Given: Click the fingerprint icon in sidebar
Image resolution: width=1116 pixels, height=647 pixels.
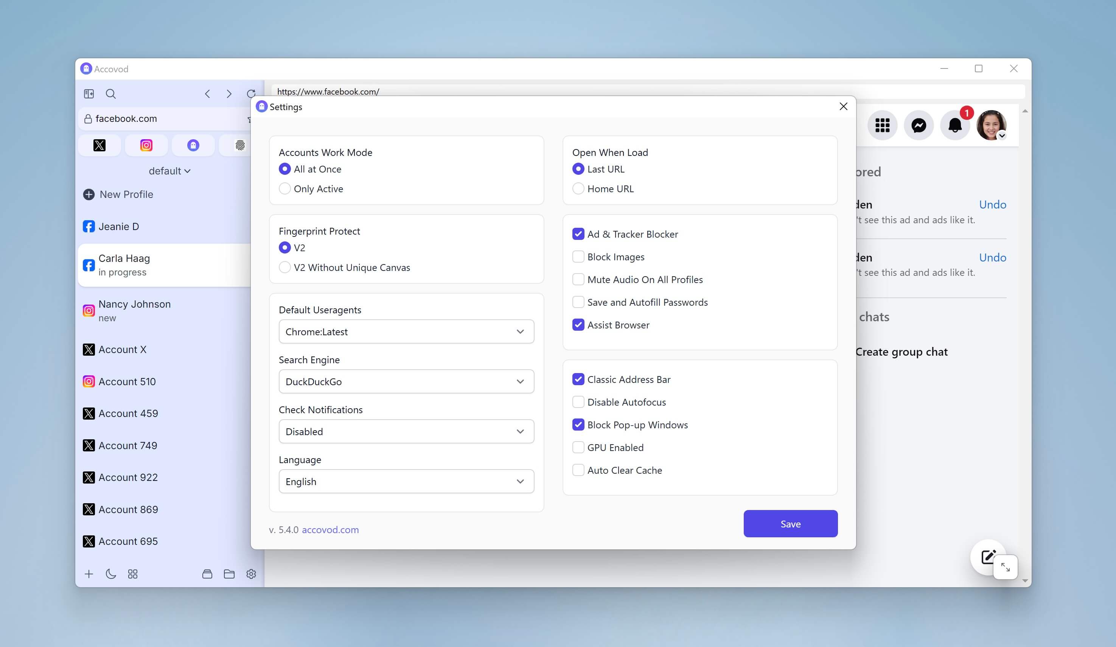Looking at the screenshot, I should pos(239,145).
